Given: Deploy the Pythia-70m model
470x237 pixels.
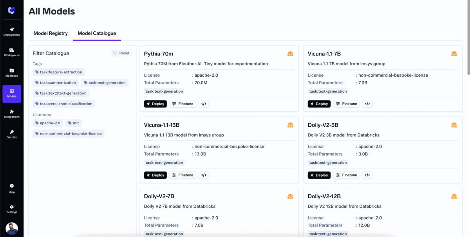Looking at the screenshot, I should point(155,104).
